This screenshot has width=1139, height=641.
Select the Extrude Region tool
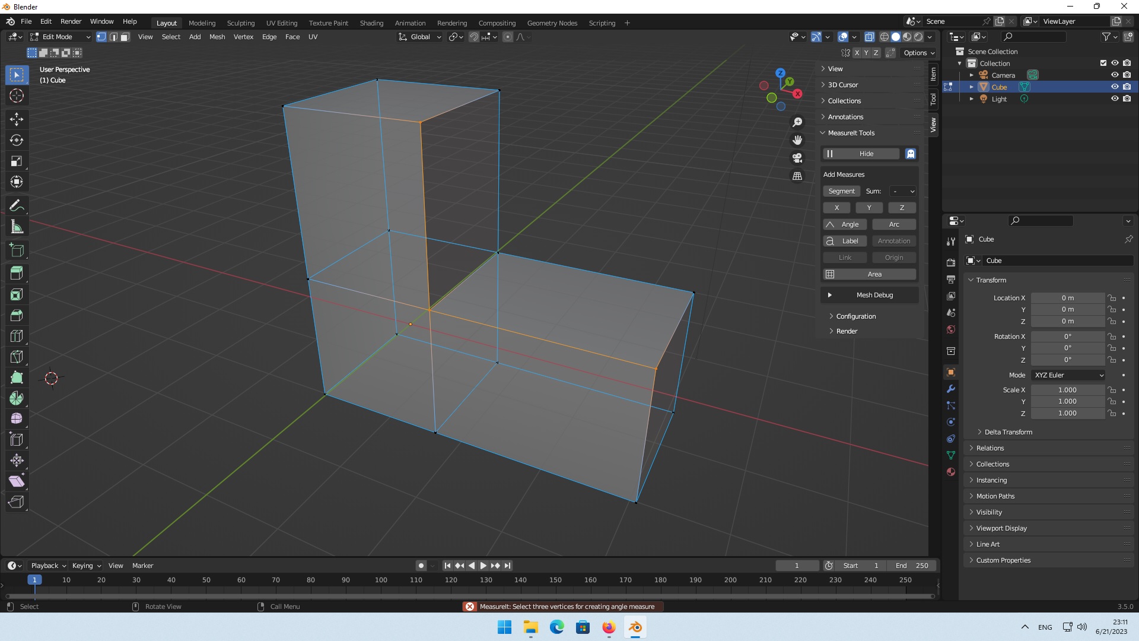pos(17,274)
